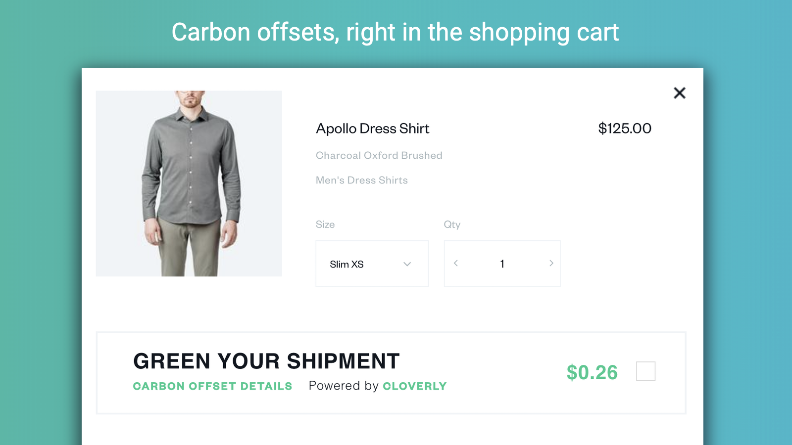Open the Men's Dress Shirts category

pyautogui.click(x=362, y=180)
